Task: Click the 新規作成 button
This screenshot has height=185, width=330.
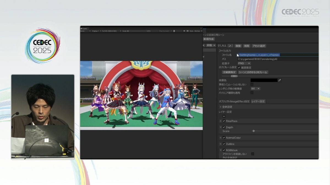Action: pyautogui.click(x=209, y=39)
